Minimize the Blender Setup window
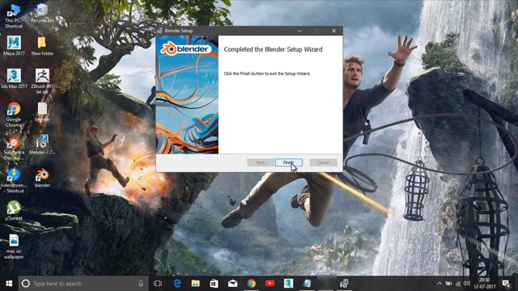 (299, 31)
